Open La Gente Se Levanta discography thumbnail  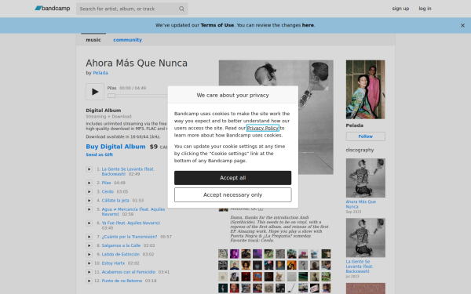(x=365, y=238)
